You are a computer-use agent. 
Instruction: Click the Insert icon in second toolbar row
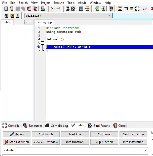click(x=6, y=16)
